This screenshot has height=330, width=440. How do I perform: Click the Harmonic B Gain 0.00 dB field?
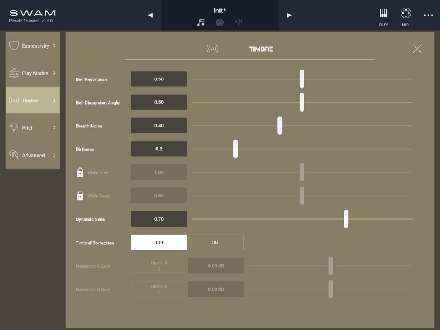[216, 289]
